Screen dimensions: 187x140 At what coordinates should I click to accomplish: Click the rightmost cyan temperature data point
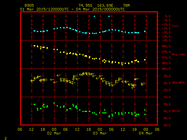tap(145, 31)
